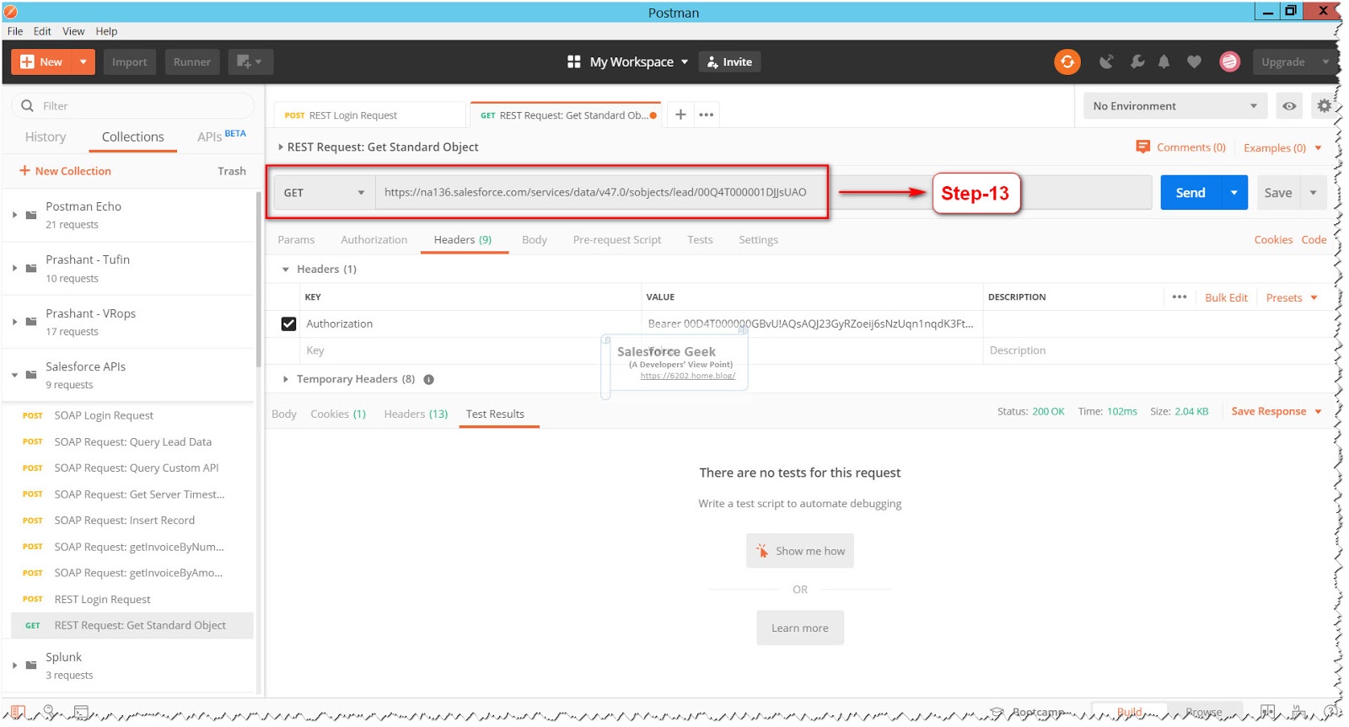Open the Presets dropdown

tap(1292, 297)
